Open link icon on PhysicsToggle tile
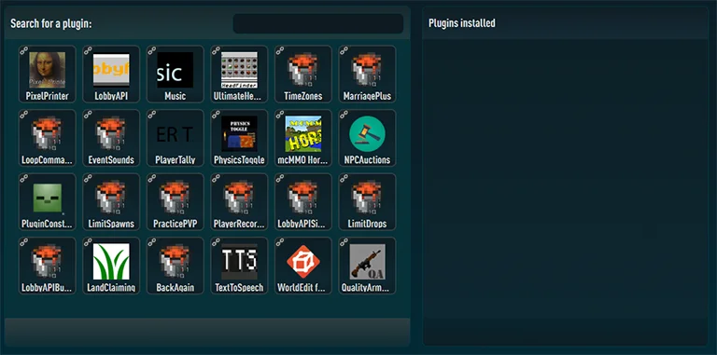 pyautogui.click(x=216, y=114)
